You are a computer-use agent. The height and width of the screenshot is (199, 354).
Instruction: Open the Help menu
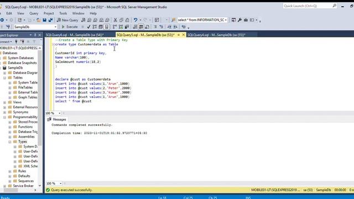[x=93, y=13]
